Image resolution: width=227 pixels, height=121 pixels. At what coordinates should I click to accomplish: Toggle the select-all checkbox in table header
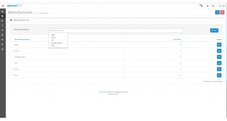click(x=12, y=39)
